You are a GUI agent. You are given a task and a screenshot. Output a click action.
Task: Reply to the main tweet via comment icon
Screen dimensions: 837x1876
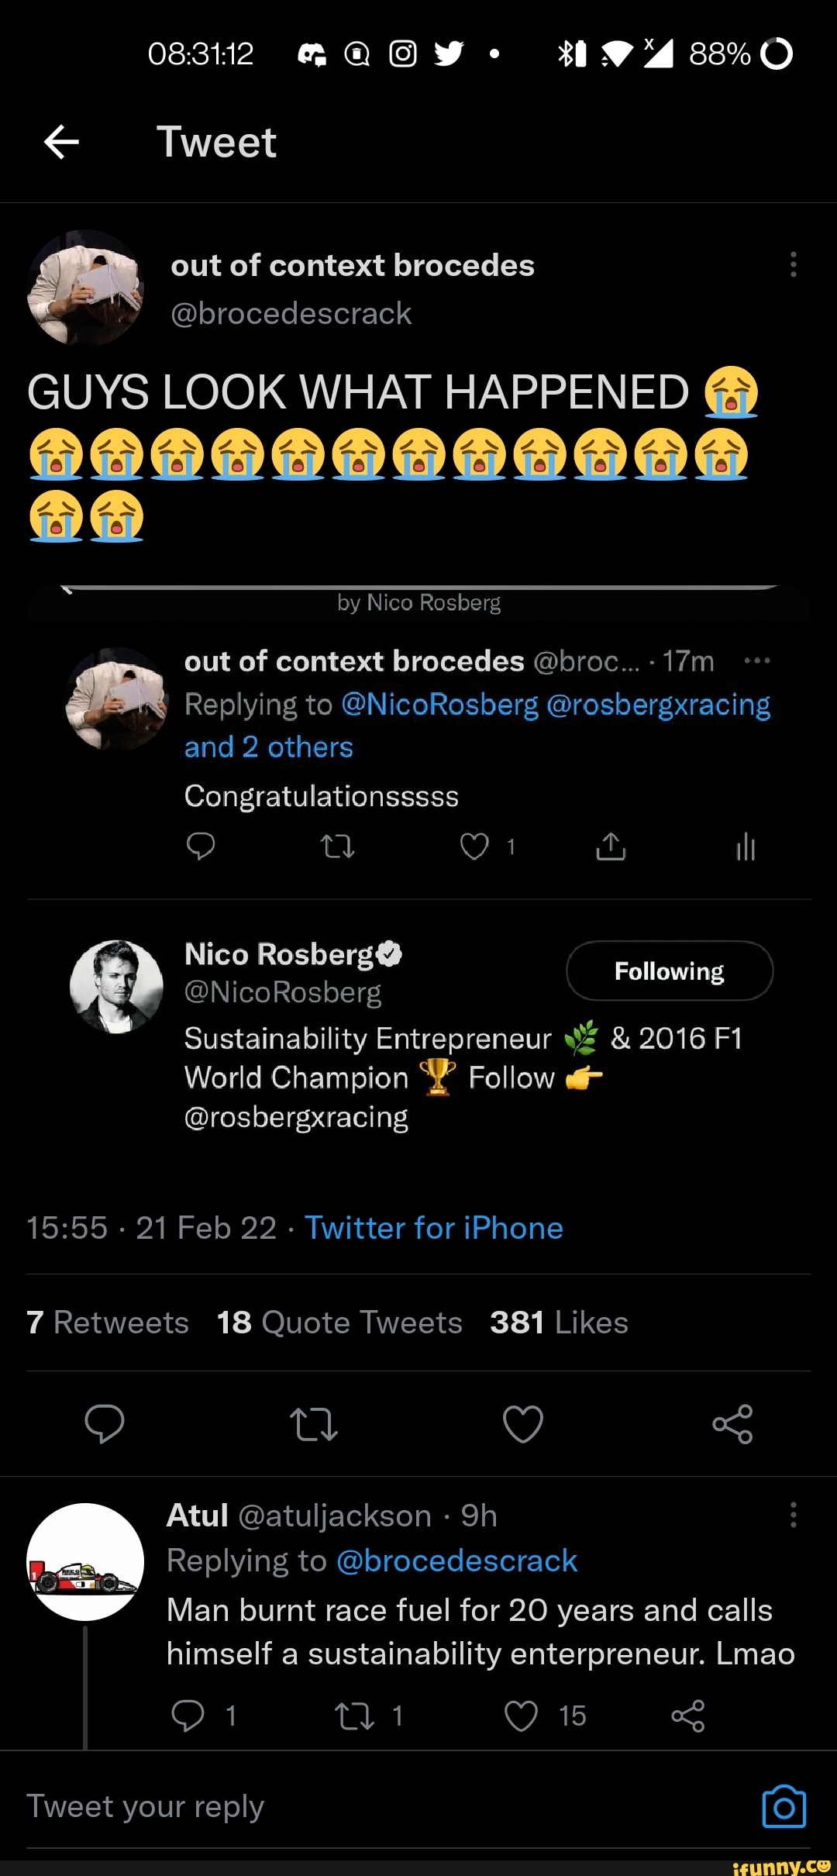[x=105, y=1423]
